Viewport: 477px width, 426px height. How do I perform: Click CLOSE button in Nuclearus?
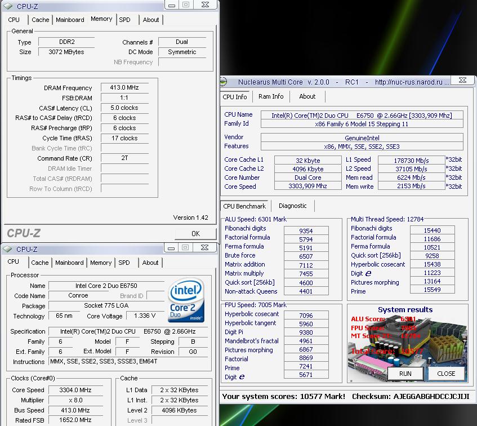(x=446, y=374)
